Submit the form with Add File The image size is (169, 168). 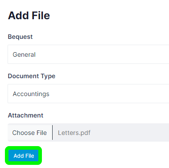(x=24, y=155)
